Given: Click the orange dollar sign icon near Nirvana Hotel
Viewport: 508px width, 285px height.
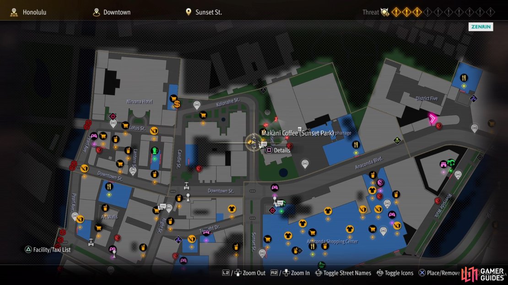Looking at the screenshot, I should pyautogui.click(x=177, y=104).
